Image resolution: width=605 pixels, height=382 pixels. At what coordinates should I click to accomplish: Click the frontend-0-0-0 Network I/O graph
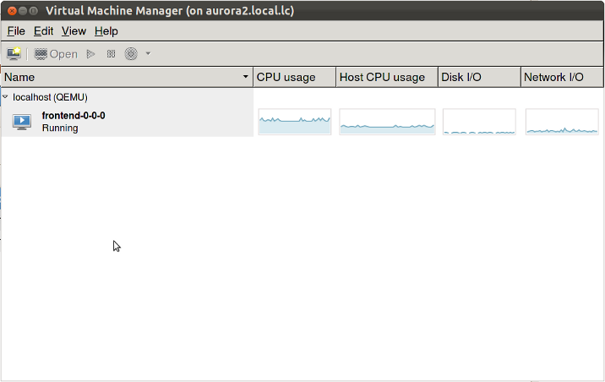pos(562,122)
